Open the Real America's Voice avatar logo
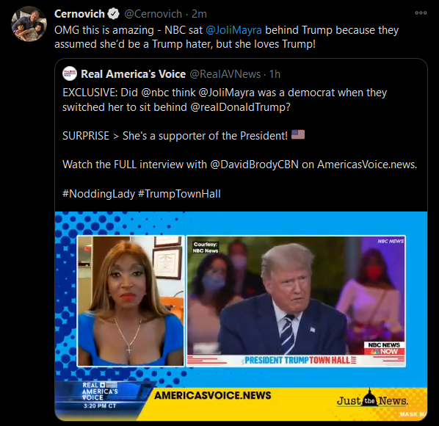The width and height of the screenshot is (439, 426). [70, 74]
